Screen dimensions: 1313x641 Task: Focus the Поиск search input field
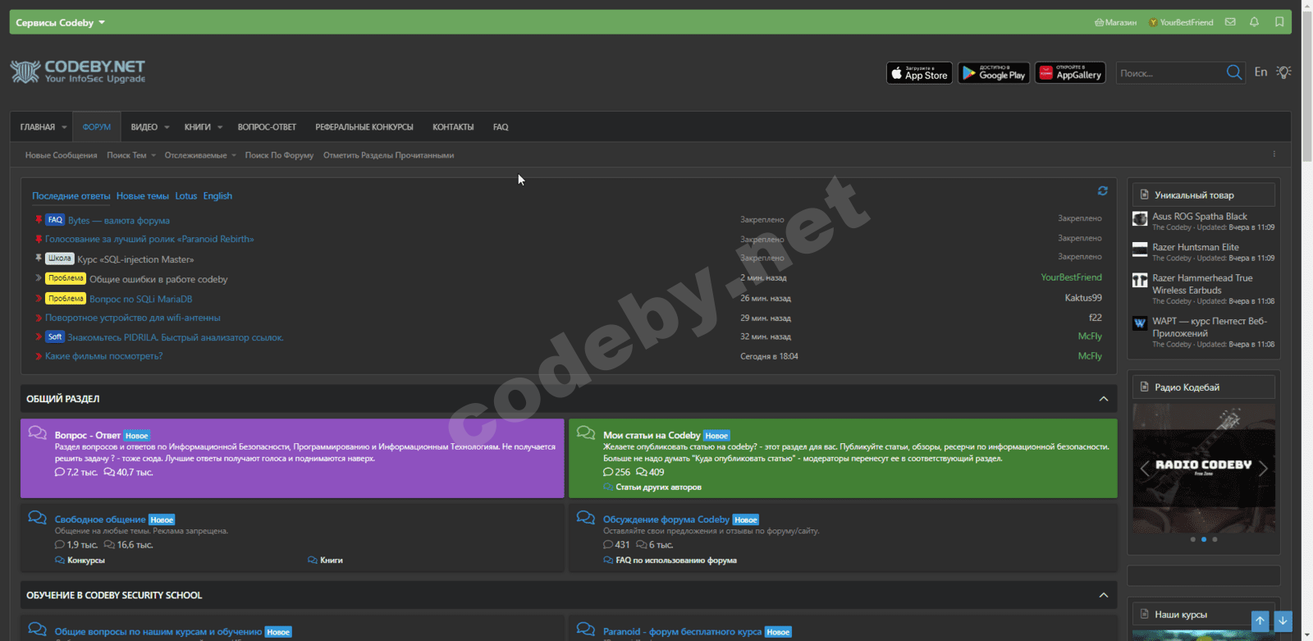point(1169,73)
